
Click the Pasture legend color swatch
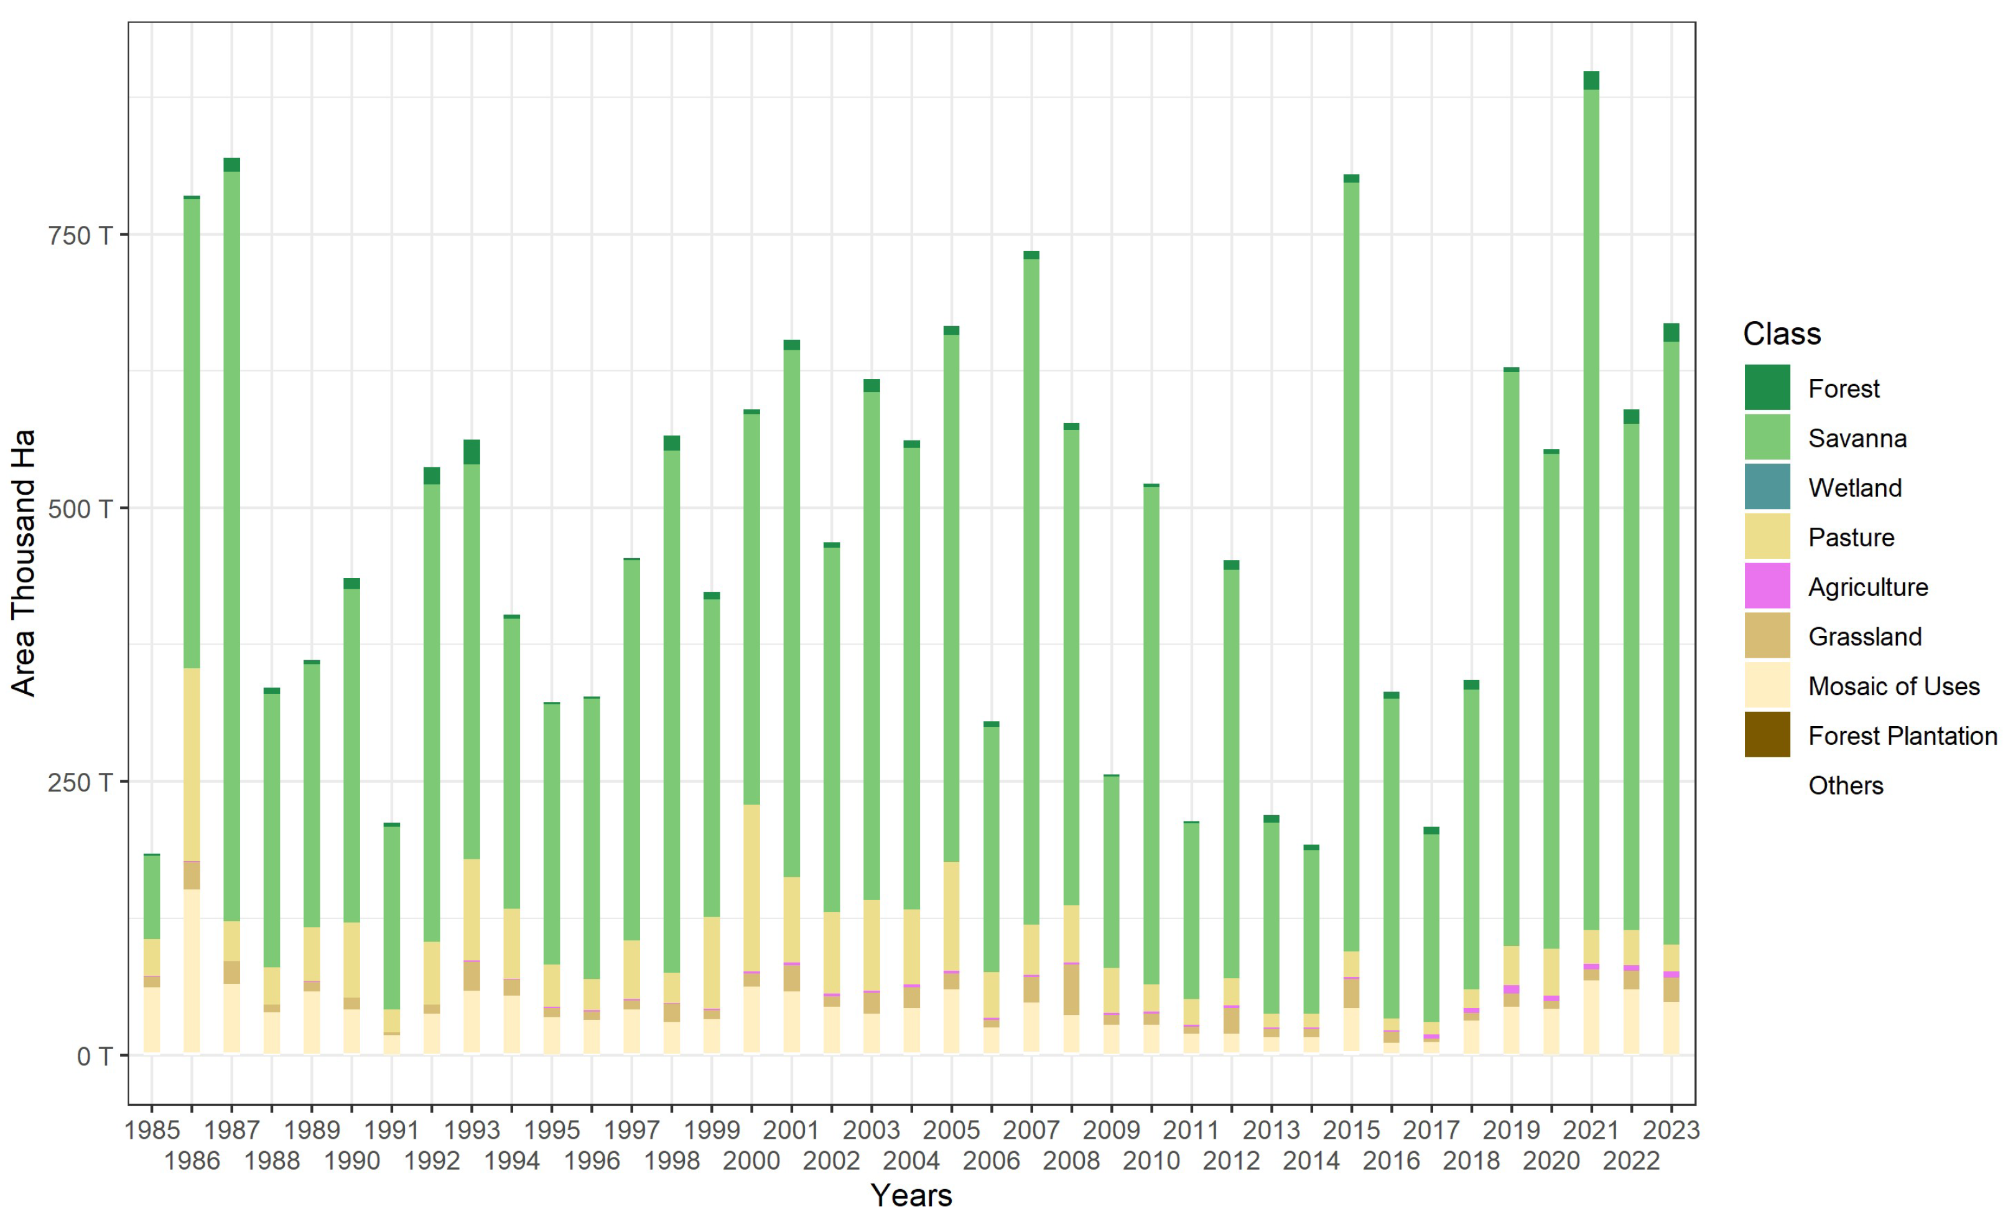coord(1767,536)
